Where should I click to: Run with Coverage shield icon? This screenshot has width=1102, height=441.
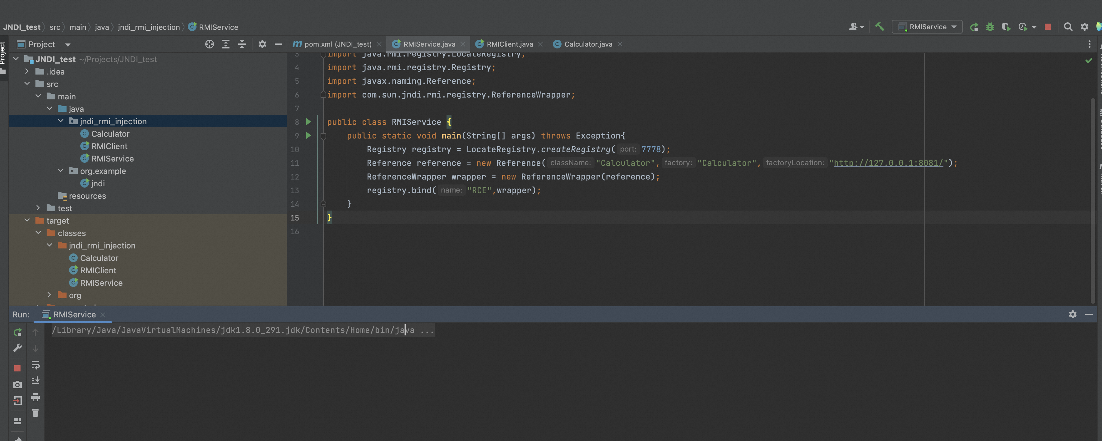[x=1006, y=27]
